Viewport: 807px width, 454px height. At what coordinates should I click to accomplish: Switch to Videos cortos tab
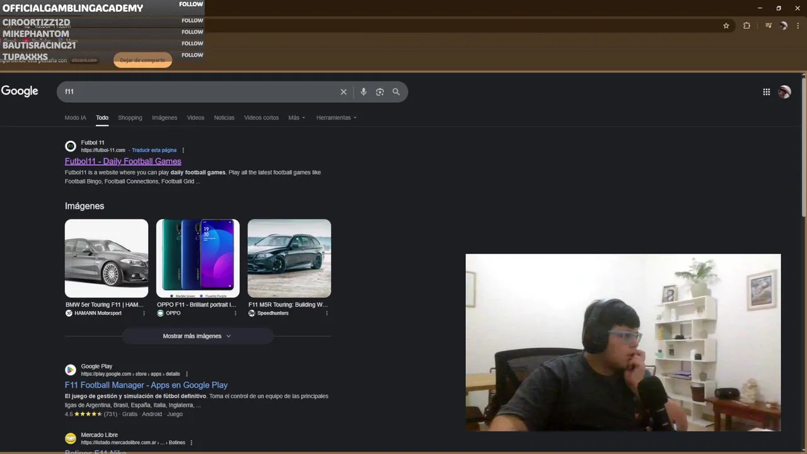pos(261,118)
